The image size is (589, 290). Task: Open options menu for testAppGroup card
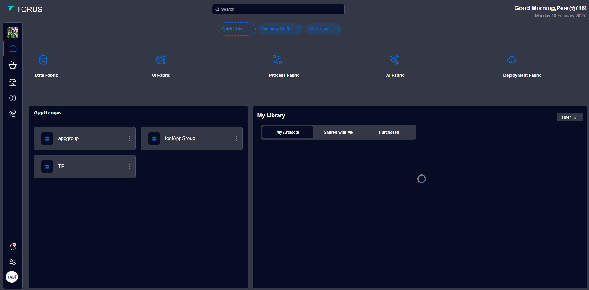pos(237,139)
